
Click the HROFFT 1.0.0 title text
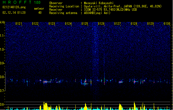[x=22, y=2]
